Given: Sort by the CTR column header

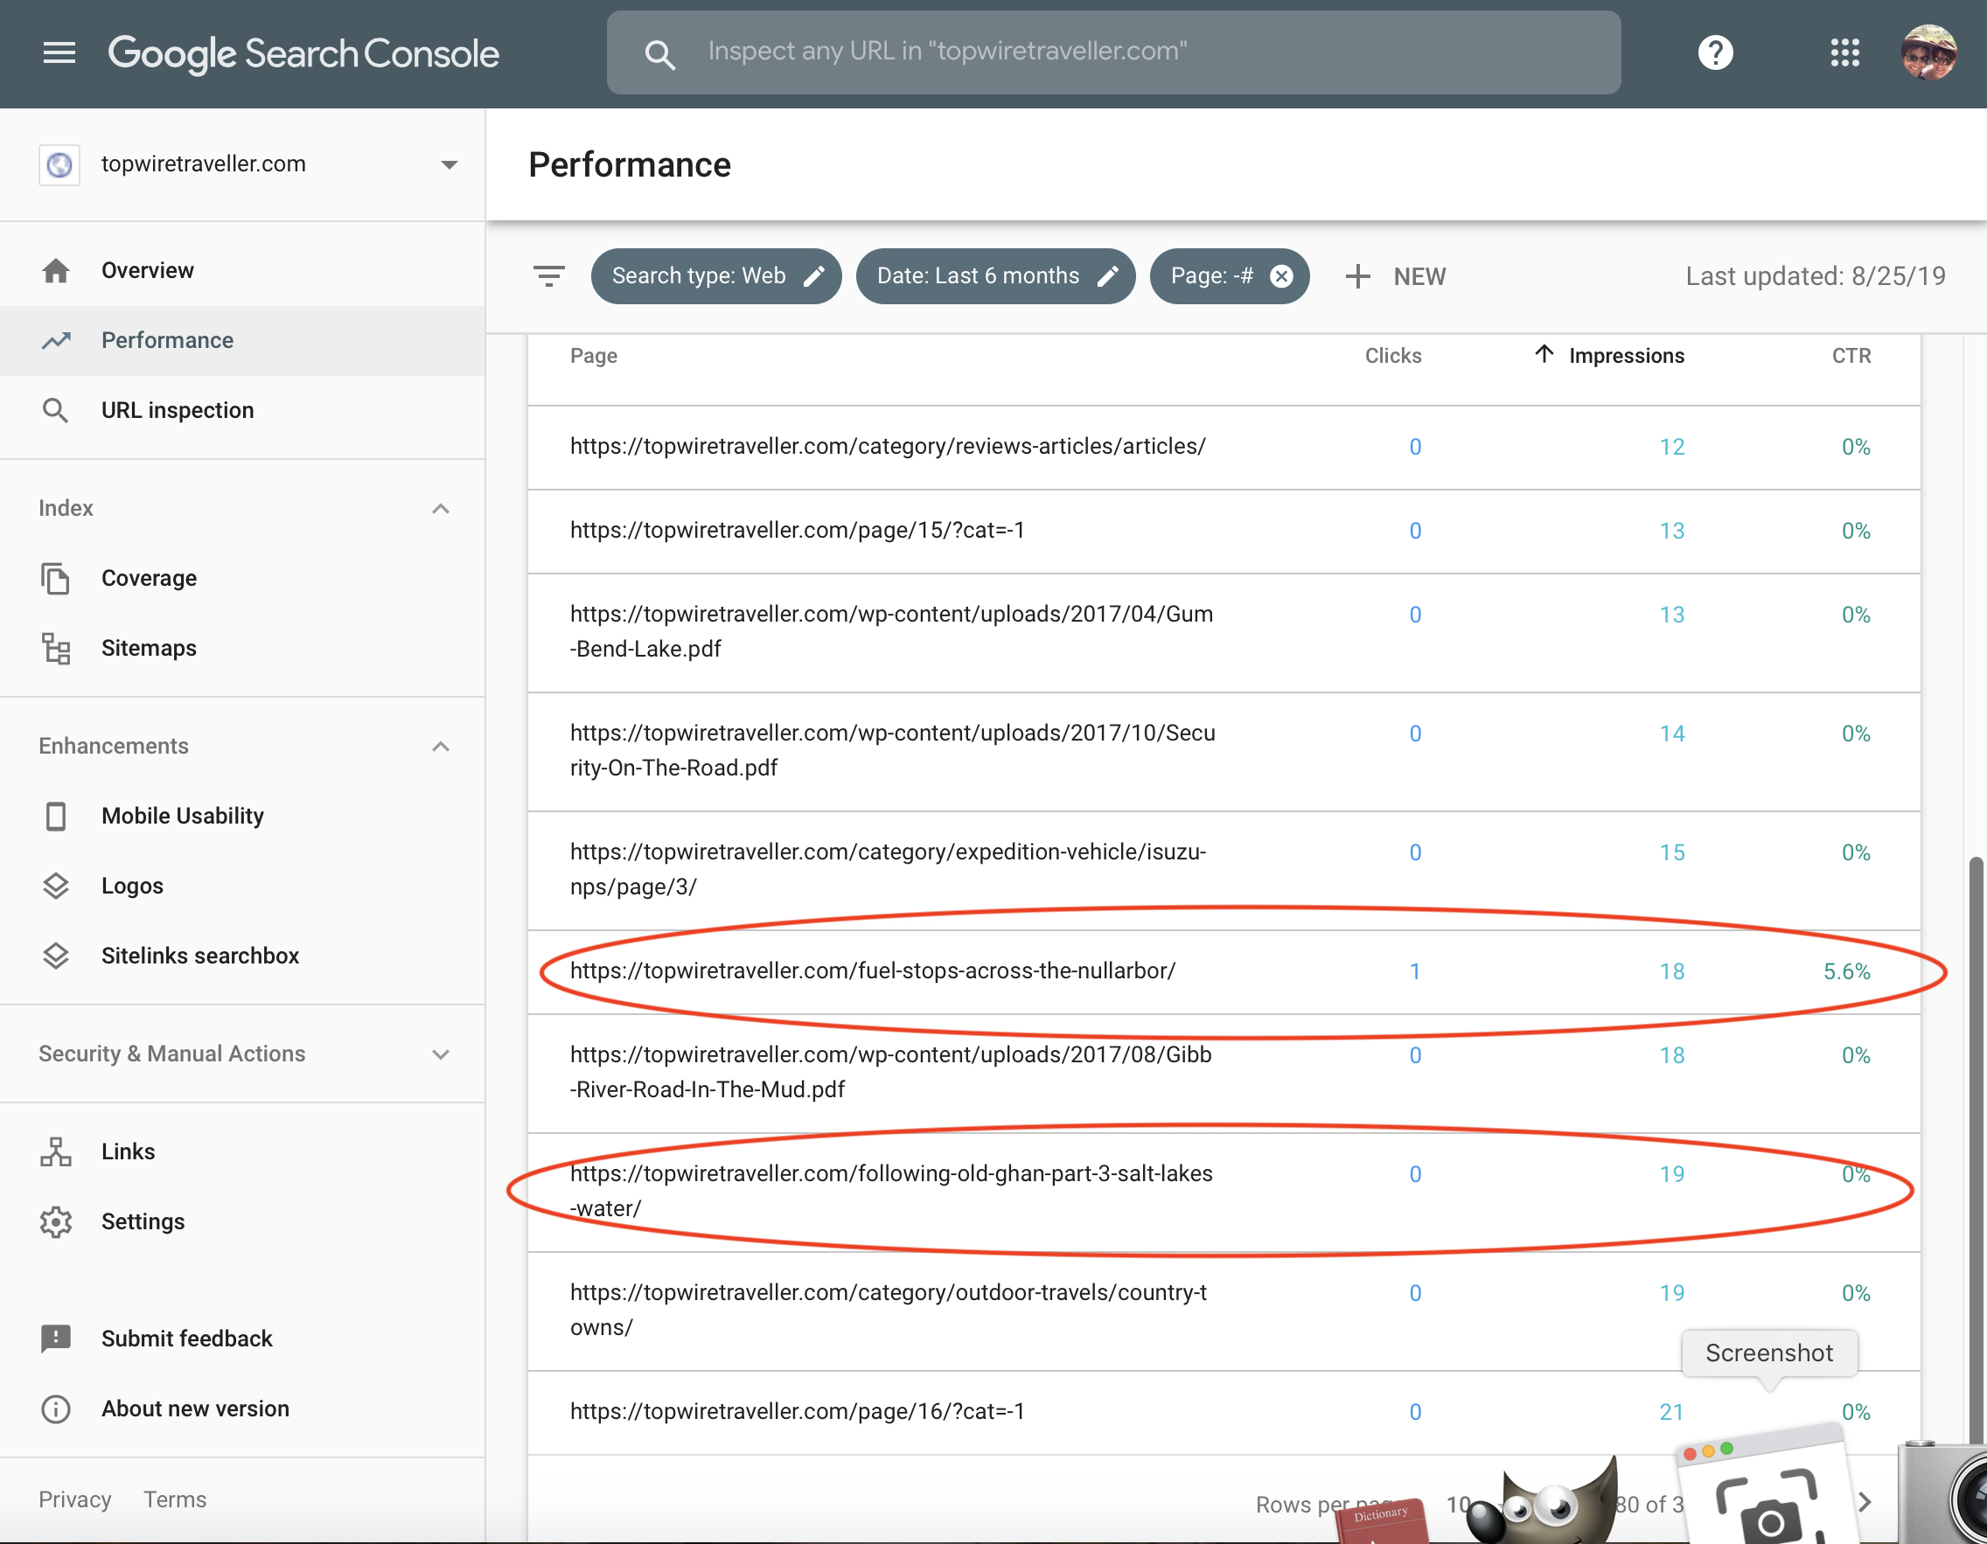Looking at the screenshot, I should pos(1851,356).
